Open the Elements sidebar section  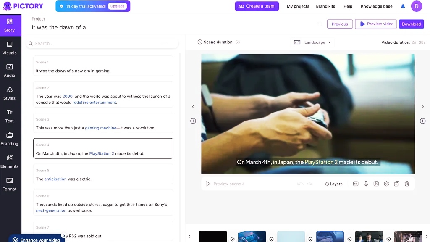click(9, 162)
